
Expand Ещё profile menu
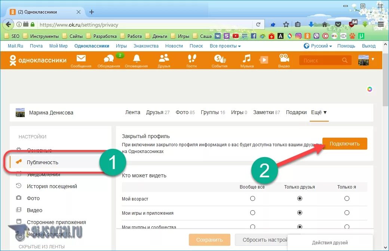319,112
